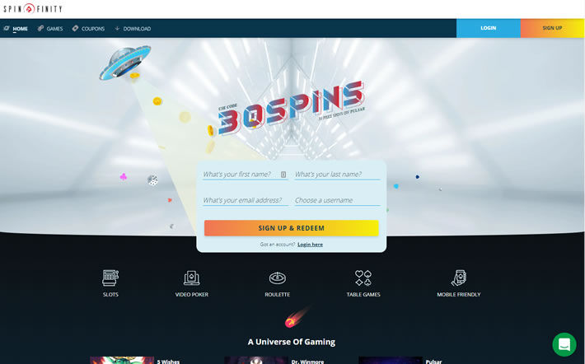
Task: Click the Sign Up & Redeem button
Action: point(292,228)
